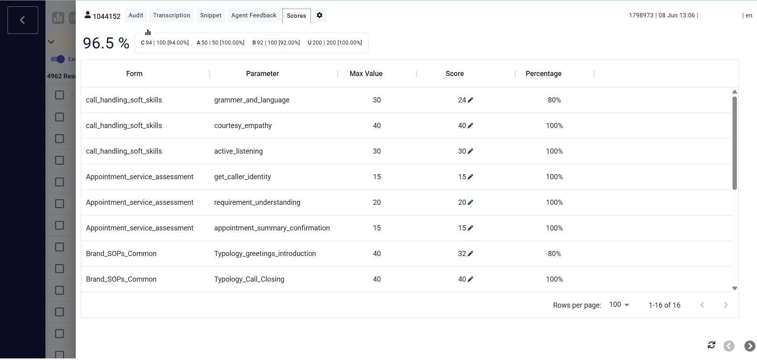Click the refresh icon at bottom right
757x360 pixels.
pyautogui.click(x=711, y=345)
